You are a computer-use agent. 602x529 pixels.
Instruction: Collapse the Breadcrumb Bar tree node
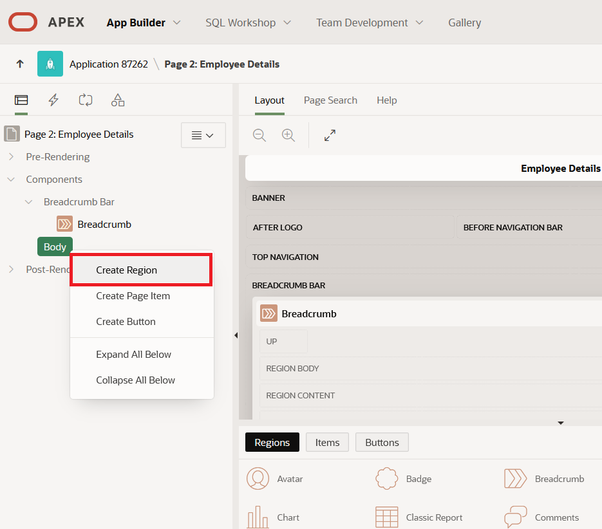(x=29, y=202)
